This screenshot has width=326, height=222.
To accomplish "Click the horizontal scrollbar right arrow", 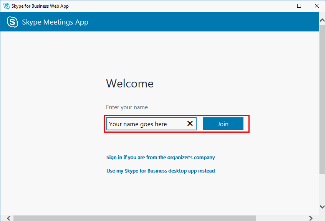I will click(311, 218).
